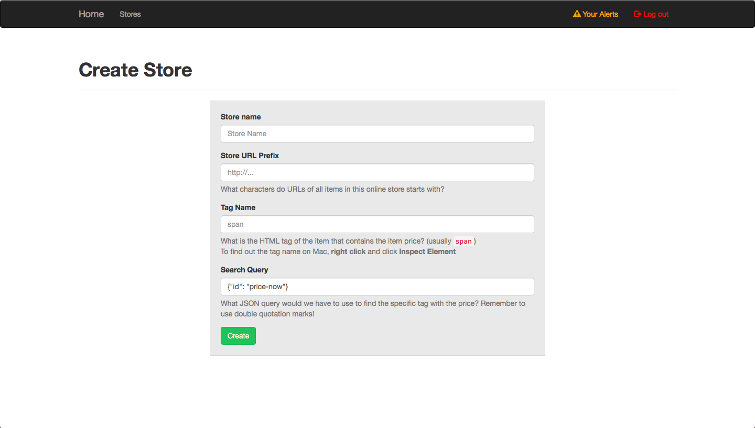This screenshot has height=428, width=755.
Task: Click the Store Name input field
Action: pyautogui.click(x=377, y=134)
